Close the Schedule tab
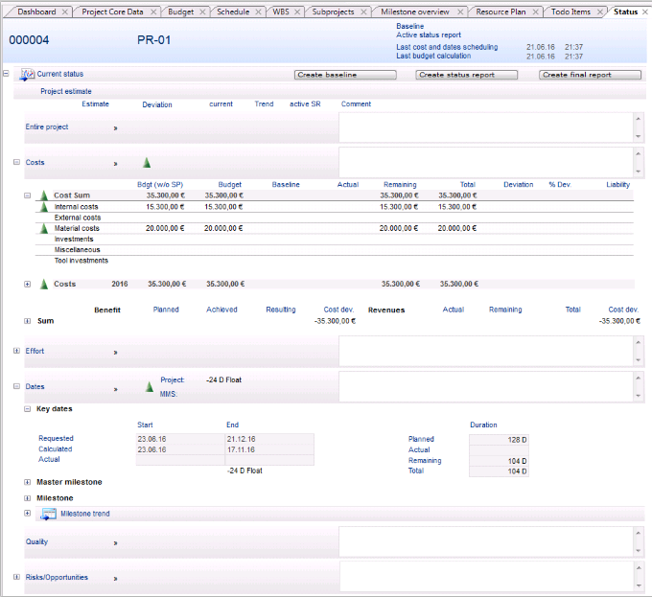 (258, 12)
